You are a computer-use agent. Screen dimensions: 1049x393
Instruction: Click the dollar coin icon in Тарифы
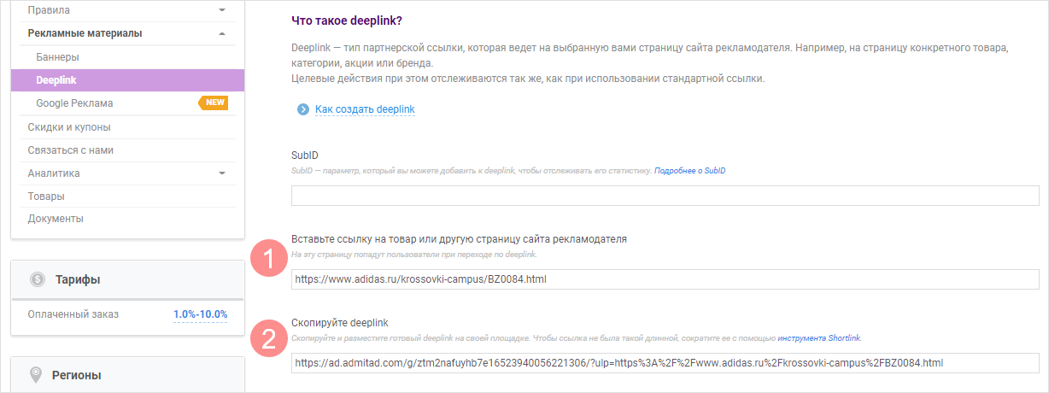point(37,279)
